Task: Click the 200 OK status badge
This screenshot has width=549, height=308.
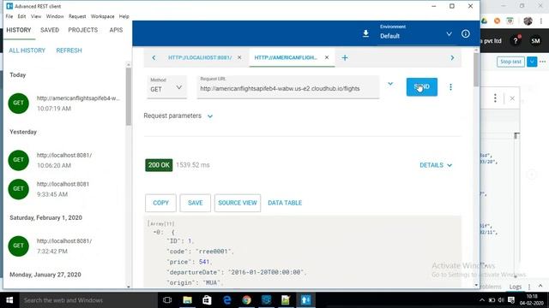Action: pos(159,165)
